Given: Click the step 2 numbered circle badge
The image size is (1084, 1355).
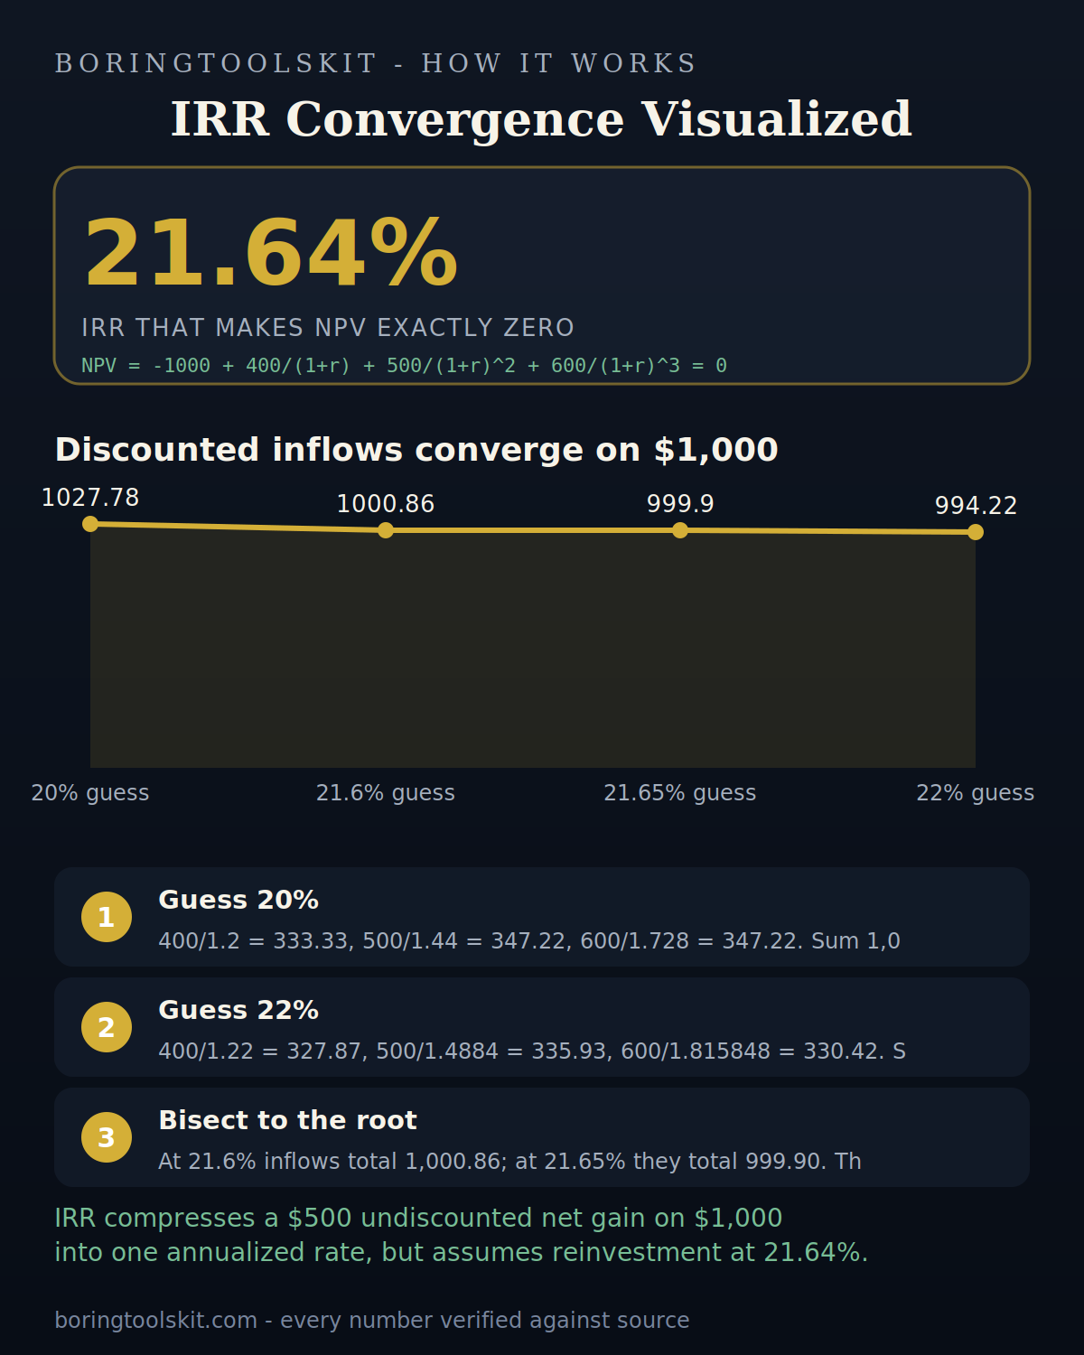Looking at the screenshot, I should 107,1027.
